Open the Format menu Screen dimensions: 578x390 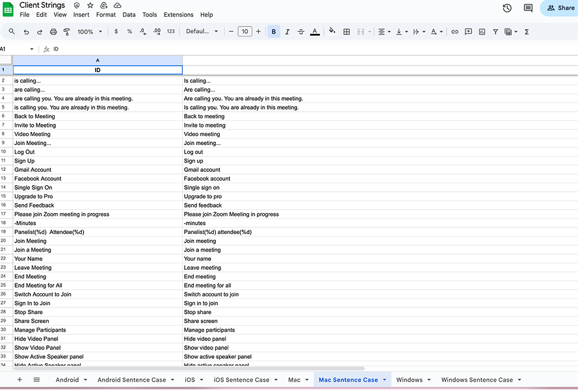(105, 14)
